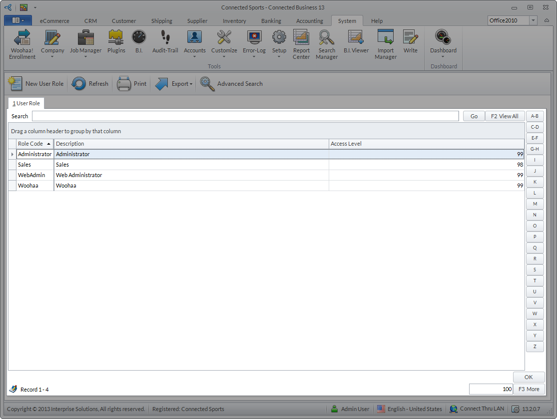Switch to the Inventory ribbon tab
This screenshot has height=419, width=557.
pyautogui.click(x=234, y=21)
